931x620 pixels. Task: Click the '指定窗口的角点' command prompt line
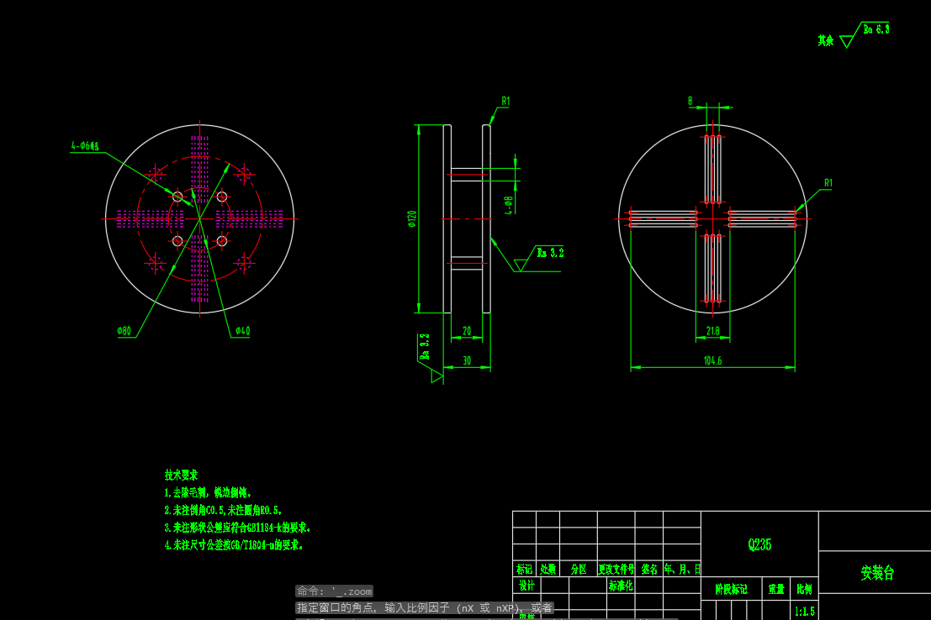(425, 607)
